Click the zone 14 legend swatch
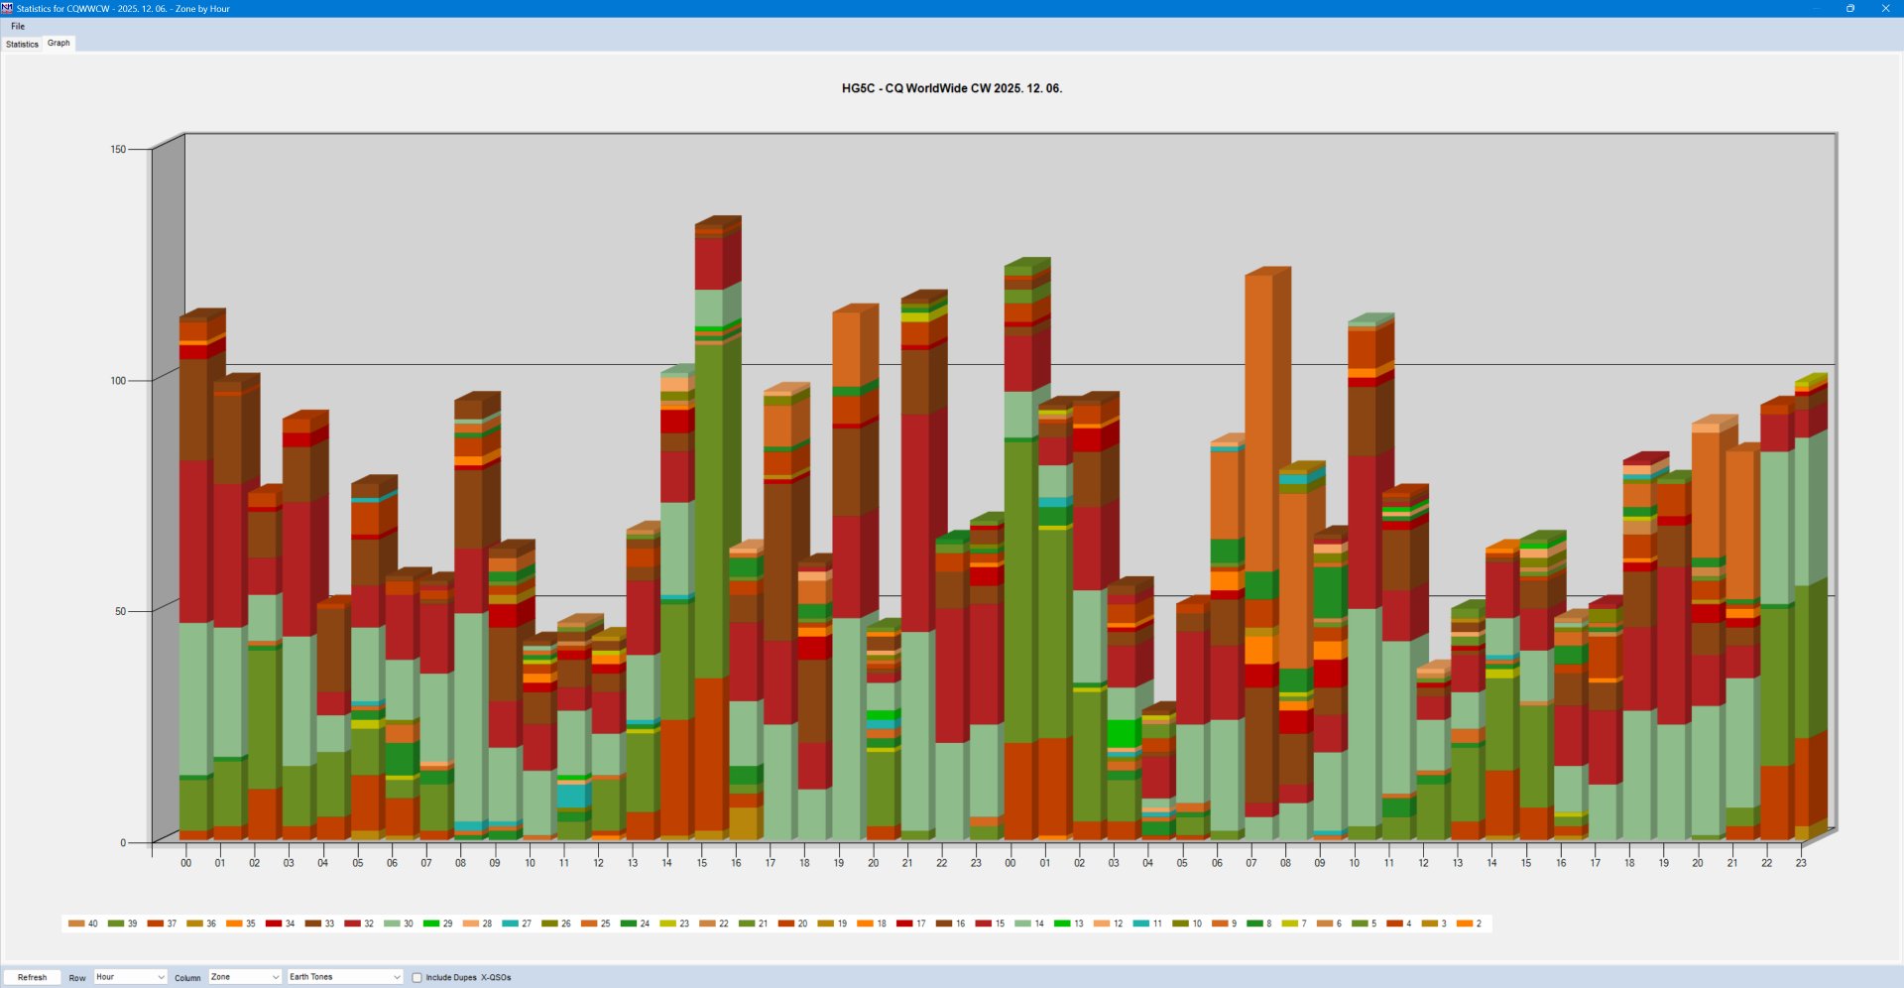This screenshot has height=988, width=1904. pos(1022,924)
